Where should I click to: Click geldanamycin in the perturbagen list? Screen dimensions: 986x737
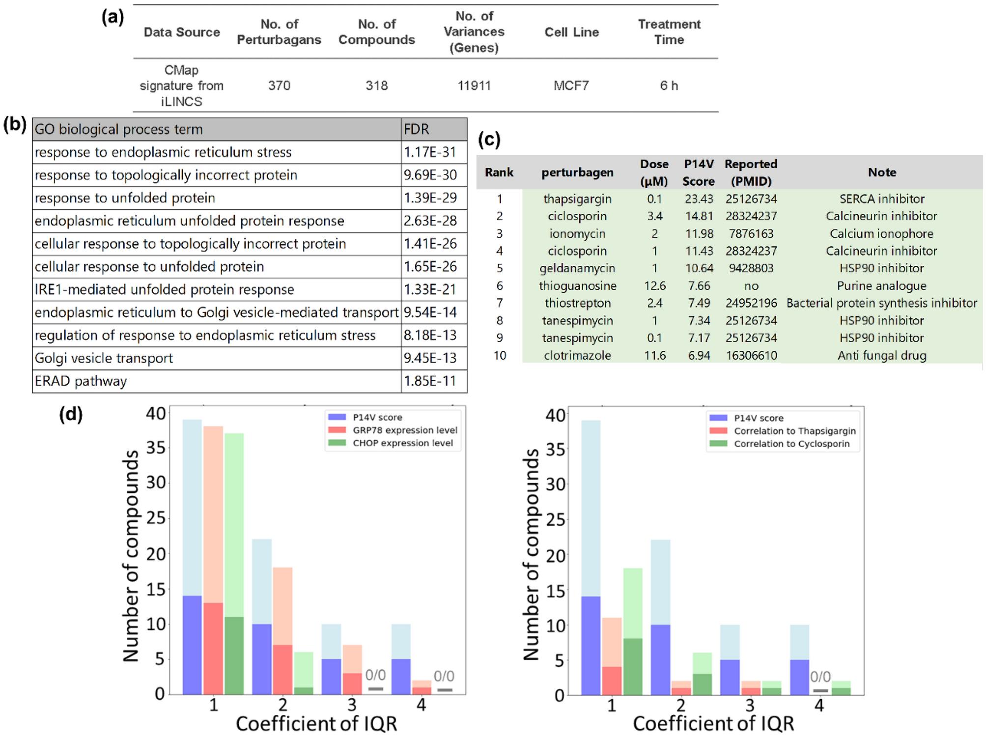(577, 269)
